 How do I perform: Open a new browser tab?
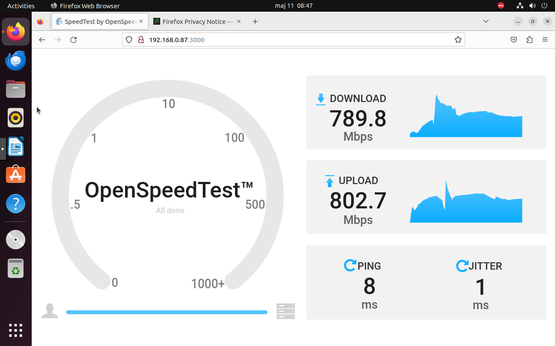[x=255, y=21]
